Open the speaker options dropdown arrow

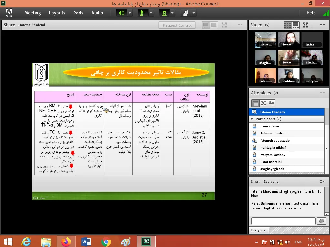coord(130,13)
